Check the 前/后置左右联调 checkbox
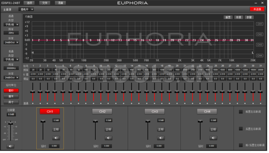Image resolution: width=269 pixels, height=153 pixels. (x=240, y=145)
